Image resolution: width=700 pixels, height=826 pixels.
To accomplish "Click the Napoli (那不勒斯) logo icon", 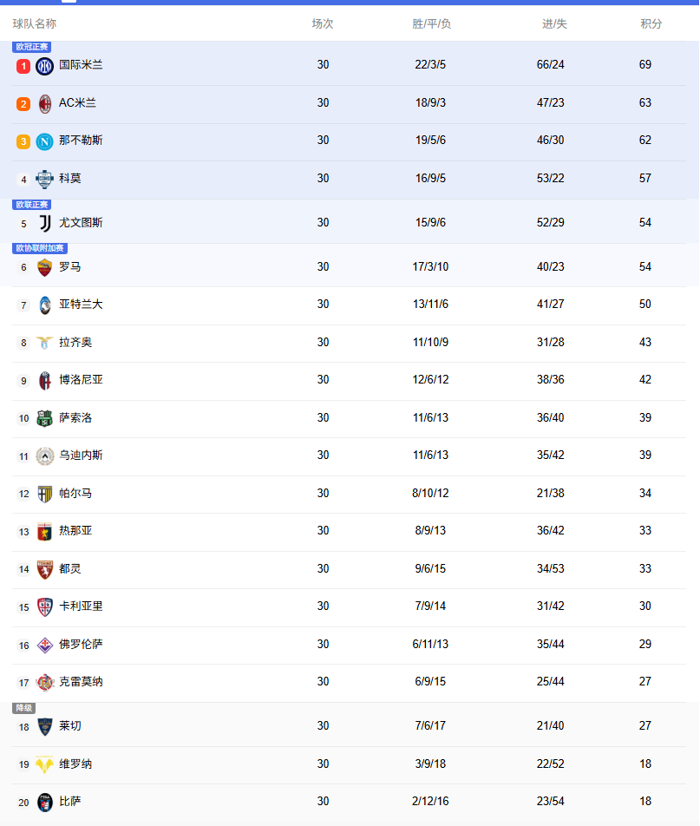I will pos(45,141).
